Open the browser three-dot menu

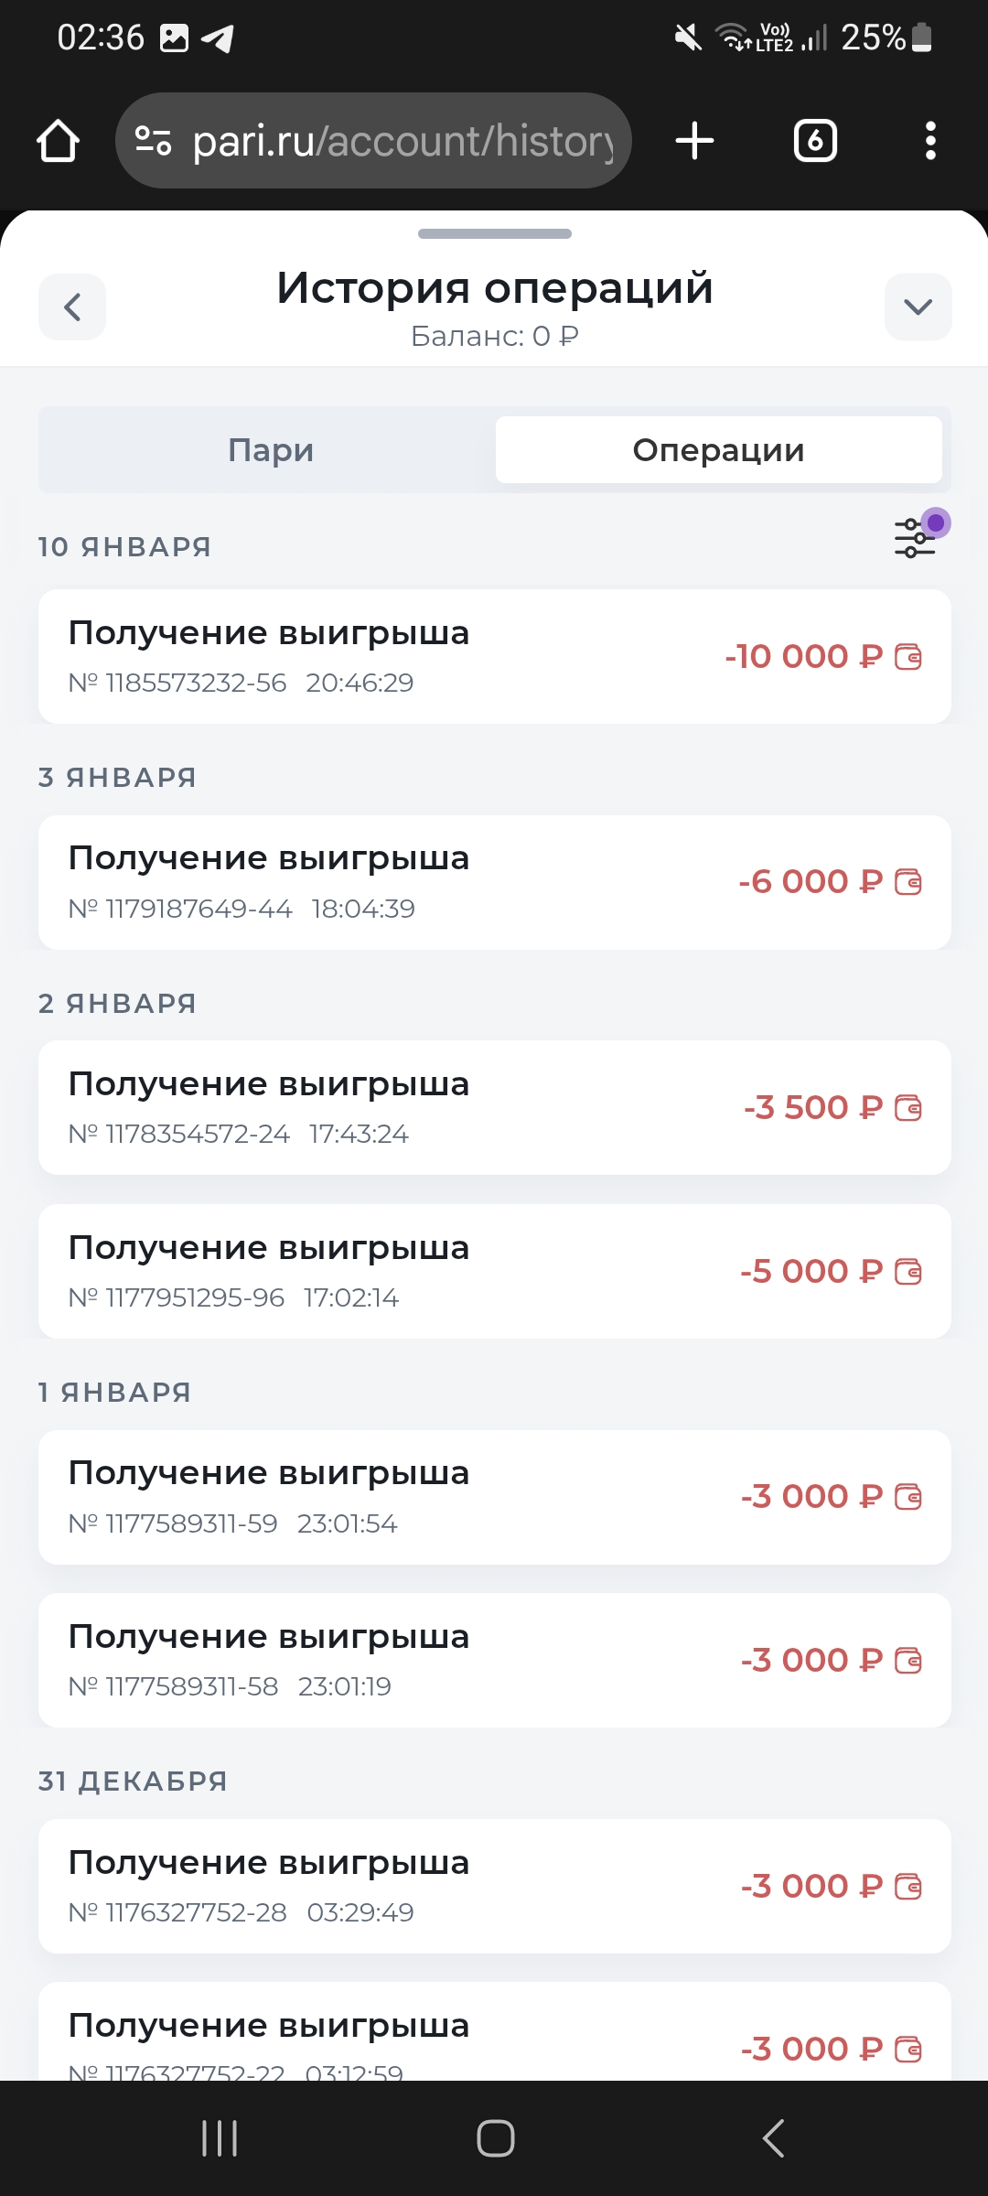(930, 141)
